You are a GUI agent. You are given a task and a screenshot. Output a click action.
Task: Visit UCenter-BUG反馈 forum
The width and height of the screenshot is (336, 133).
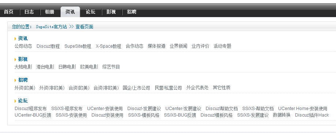33,115
